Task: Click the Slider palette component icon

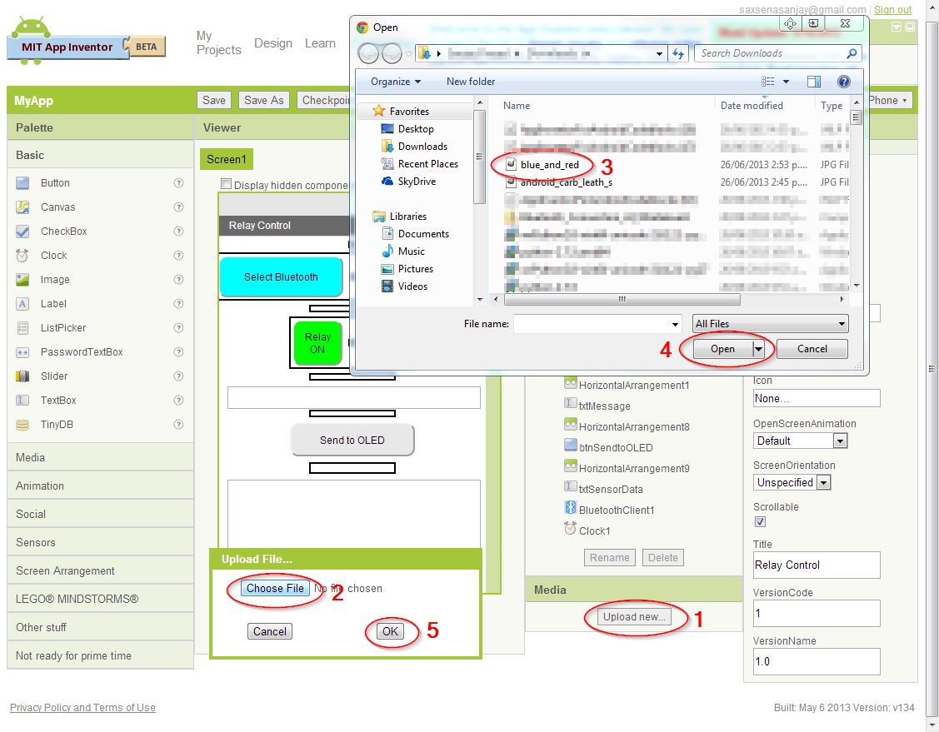Action: tap(23, 376)
